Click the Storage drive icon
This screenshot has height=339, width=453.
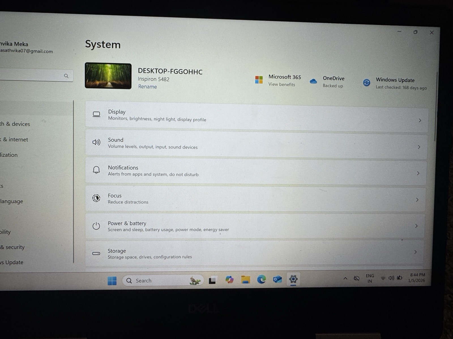[96, 253]
